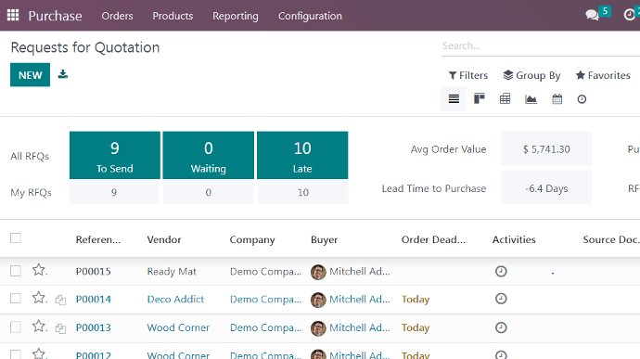
Task: Switch to Activity view icon
Action: click(x=582, y=99)
